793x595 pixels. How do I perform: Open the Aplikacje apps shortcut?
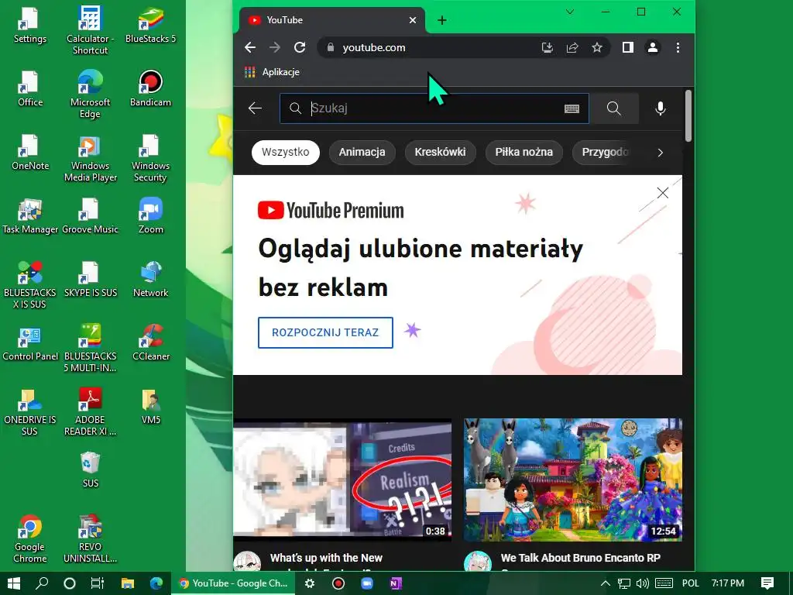pyautogui.click(x=272, y=72)
